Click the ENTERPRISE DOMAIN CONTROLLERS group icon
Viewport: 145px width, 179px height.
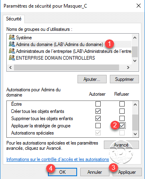coord(12,58)
